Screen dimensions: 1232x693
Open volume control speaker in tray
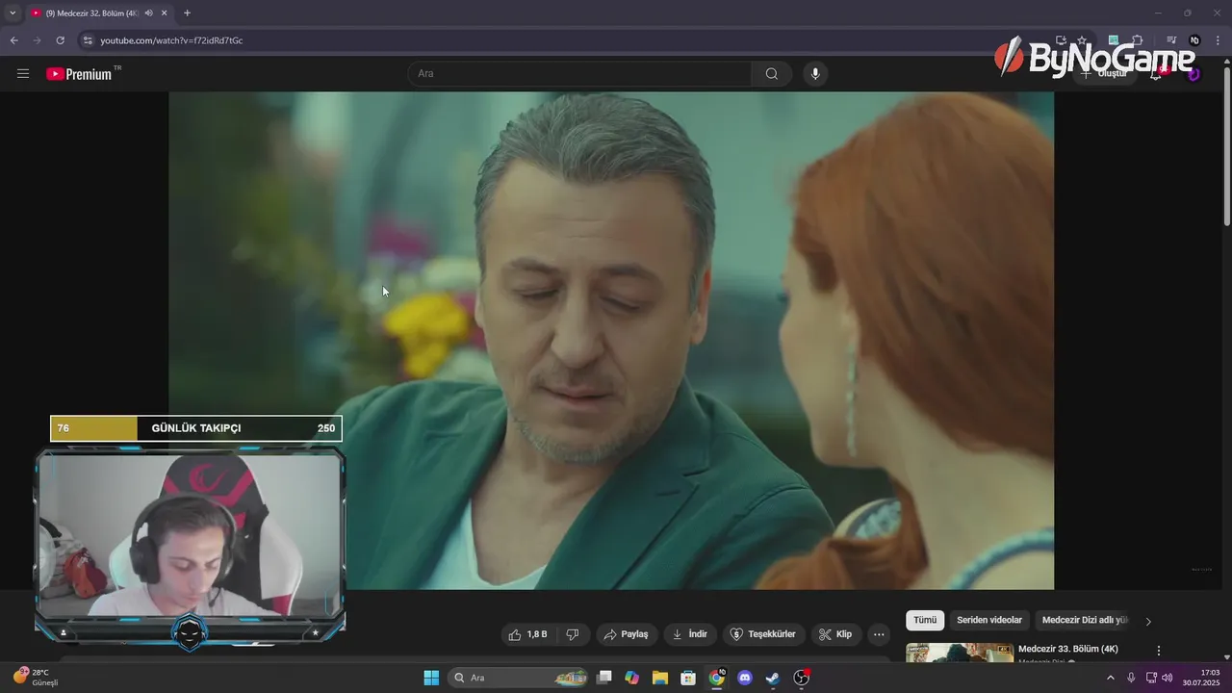point(1168,678)
